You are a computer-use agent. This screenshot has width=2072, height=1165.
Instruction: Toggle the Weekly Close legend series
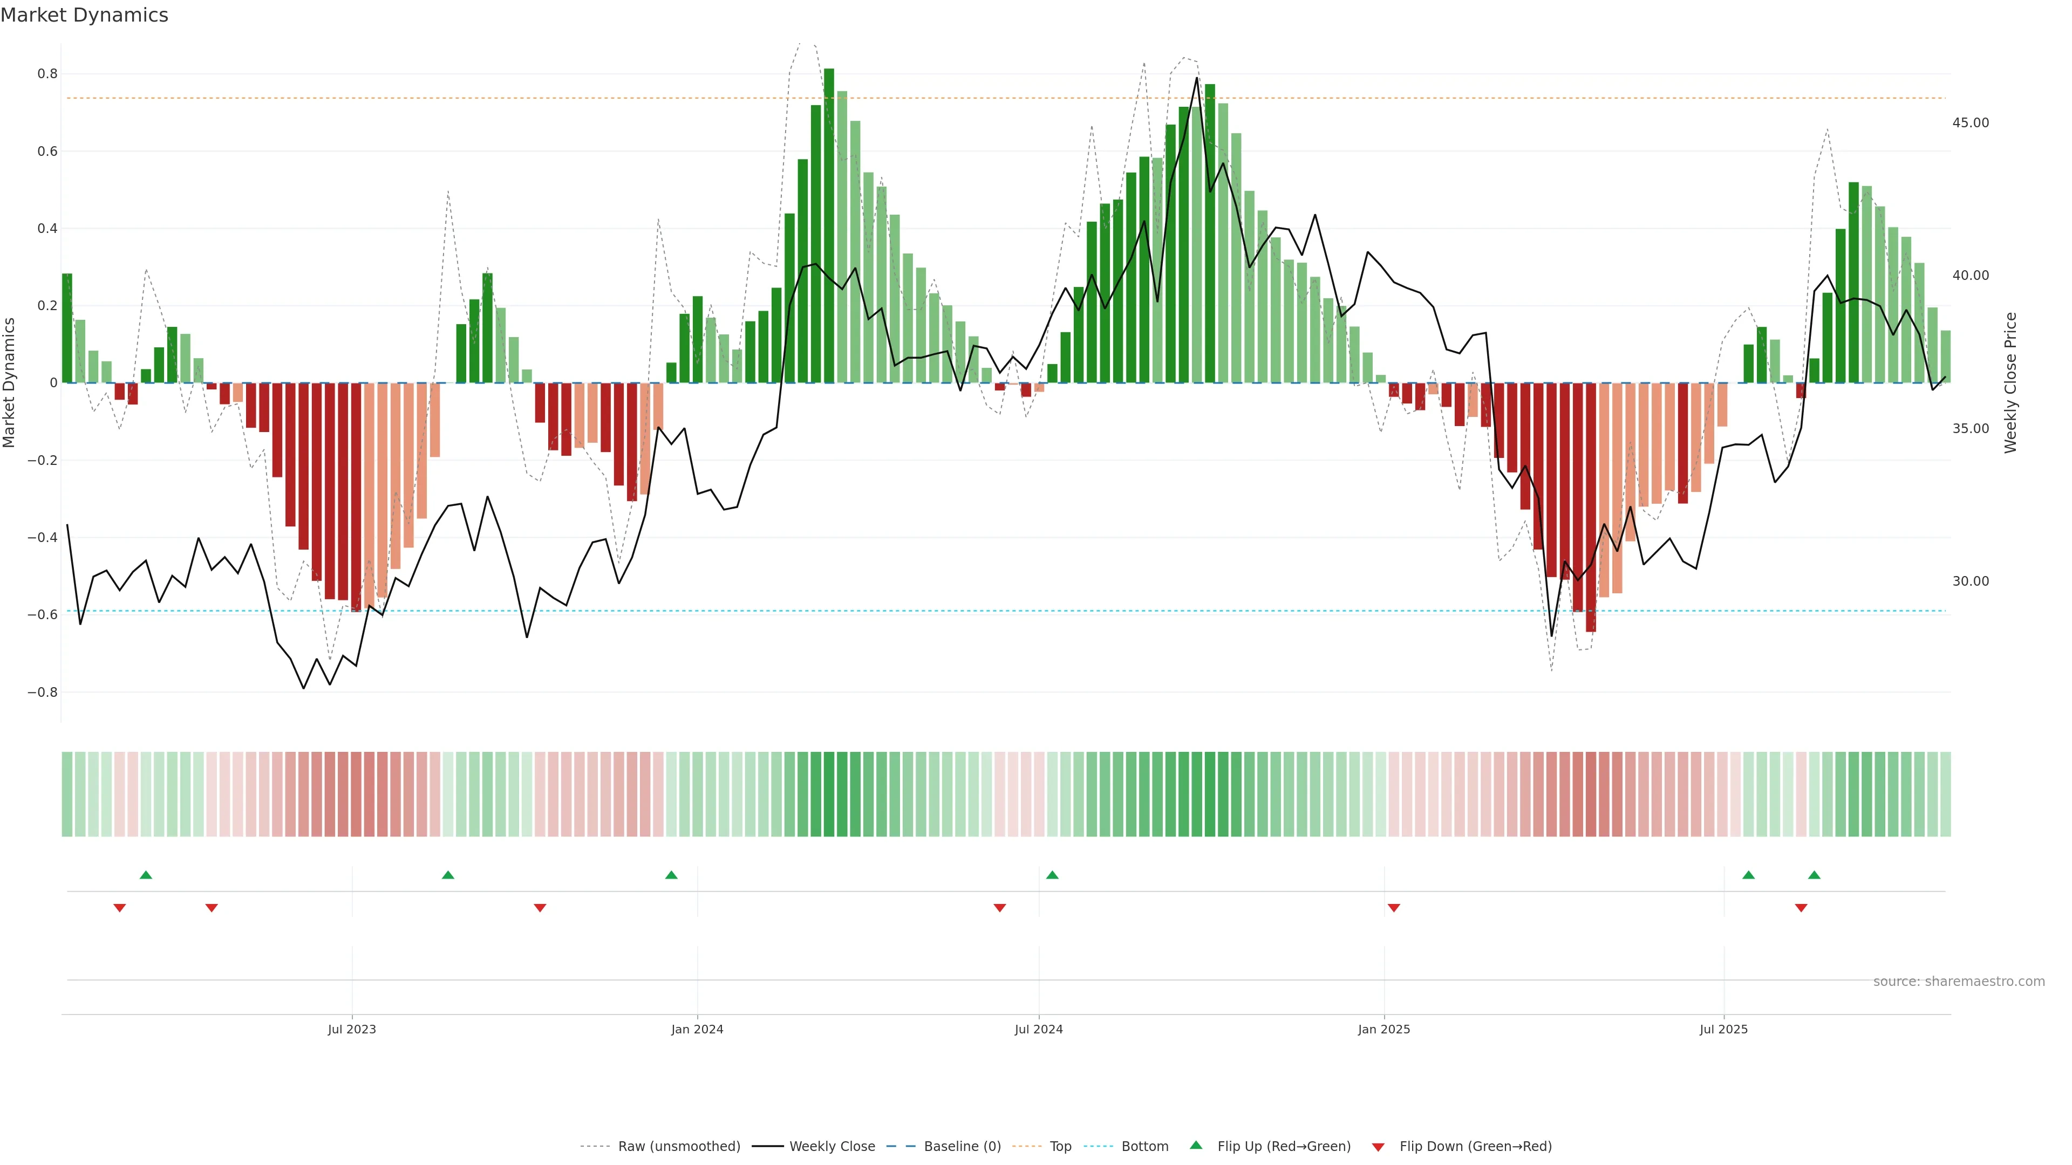click(831, 1146)
